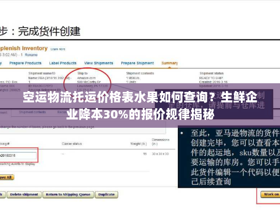280x211 pixels.
Task: Click the Work on button
Action: pos(270,194)
